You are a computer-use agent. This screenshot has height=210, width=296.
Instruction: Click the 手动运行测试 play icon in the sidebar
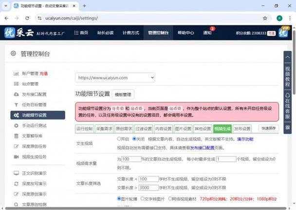(x=16, y=126)
